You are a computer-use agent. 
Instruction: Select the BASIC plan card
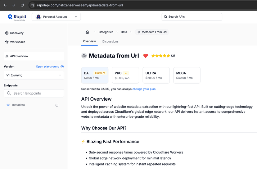(x=95, y=75)
